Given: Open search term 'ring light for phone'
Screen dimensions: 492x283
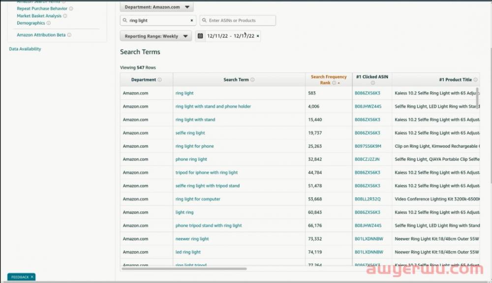Looking at the screenshot, I should click(194, 146).
